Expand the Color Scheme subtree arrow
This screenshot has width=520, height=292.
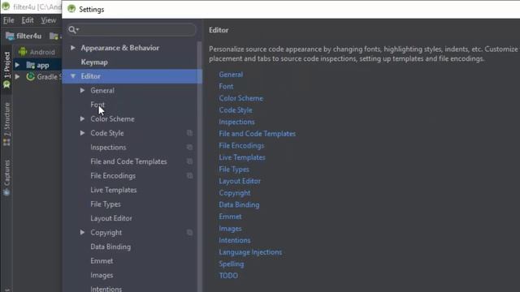pyautogui.click(x=82, y=119)
